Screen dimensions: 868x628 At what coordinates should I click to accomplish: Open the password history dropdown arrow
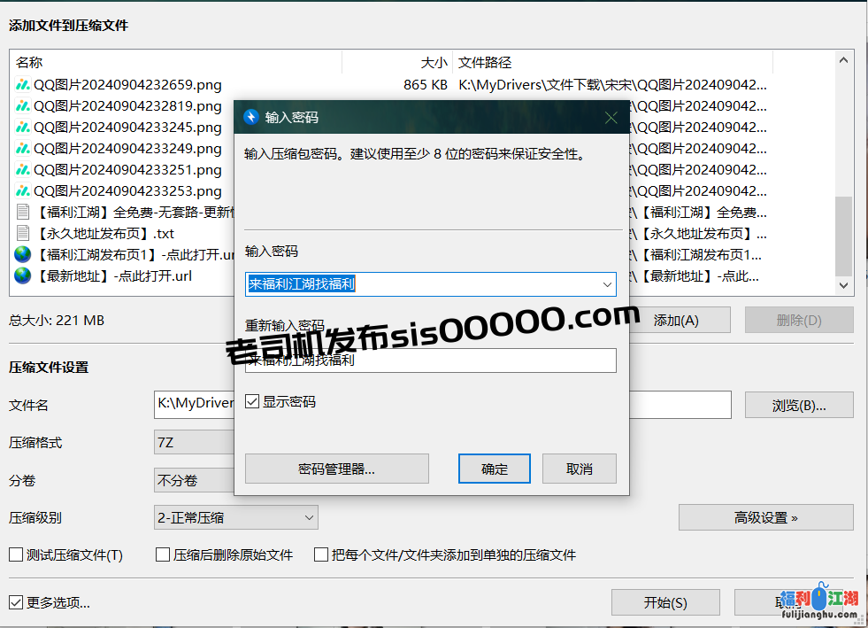pos(607,283)
